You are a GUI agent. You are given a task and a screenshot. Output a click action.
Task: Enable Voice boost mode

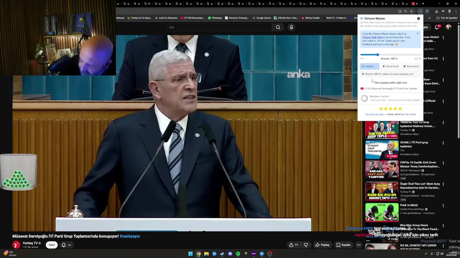pos(391,66)
